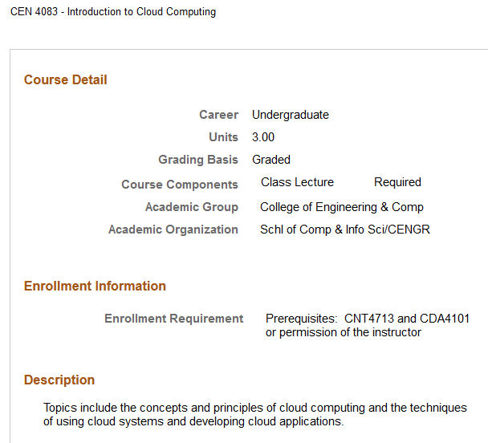The width and height of the screenshot is (488, 443).
Task: Click the Description section heading
Action: [x=59, y=380]
